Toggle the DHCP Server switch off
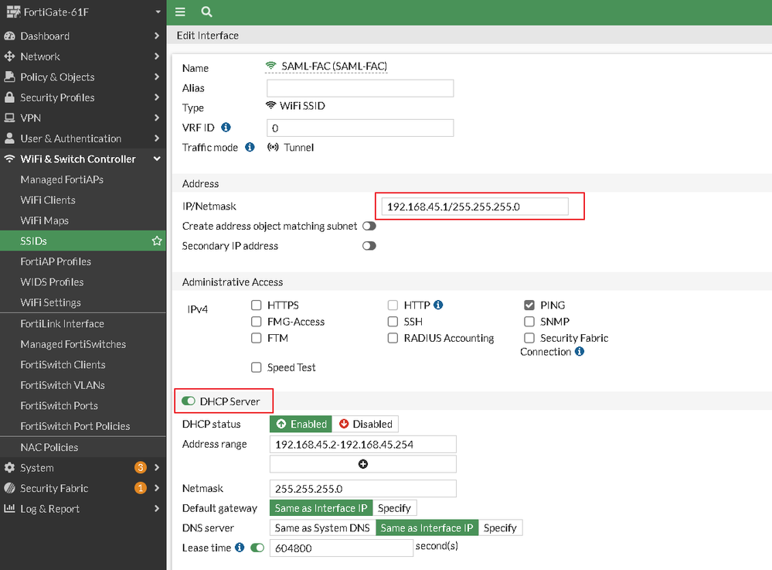The height and width of the screenshot is (570, 772). coord(188,401)
